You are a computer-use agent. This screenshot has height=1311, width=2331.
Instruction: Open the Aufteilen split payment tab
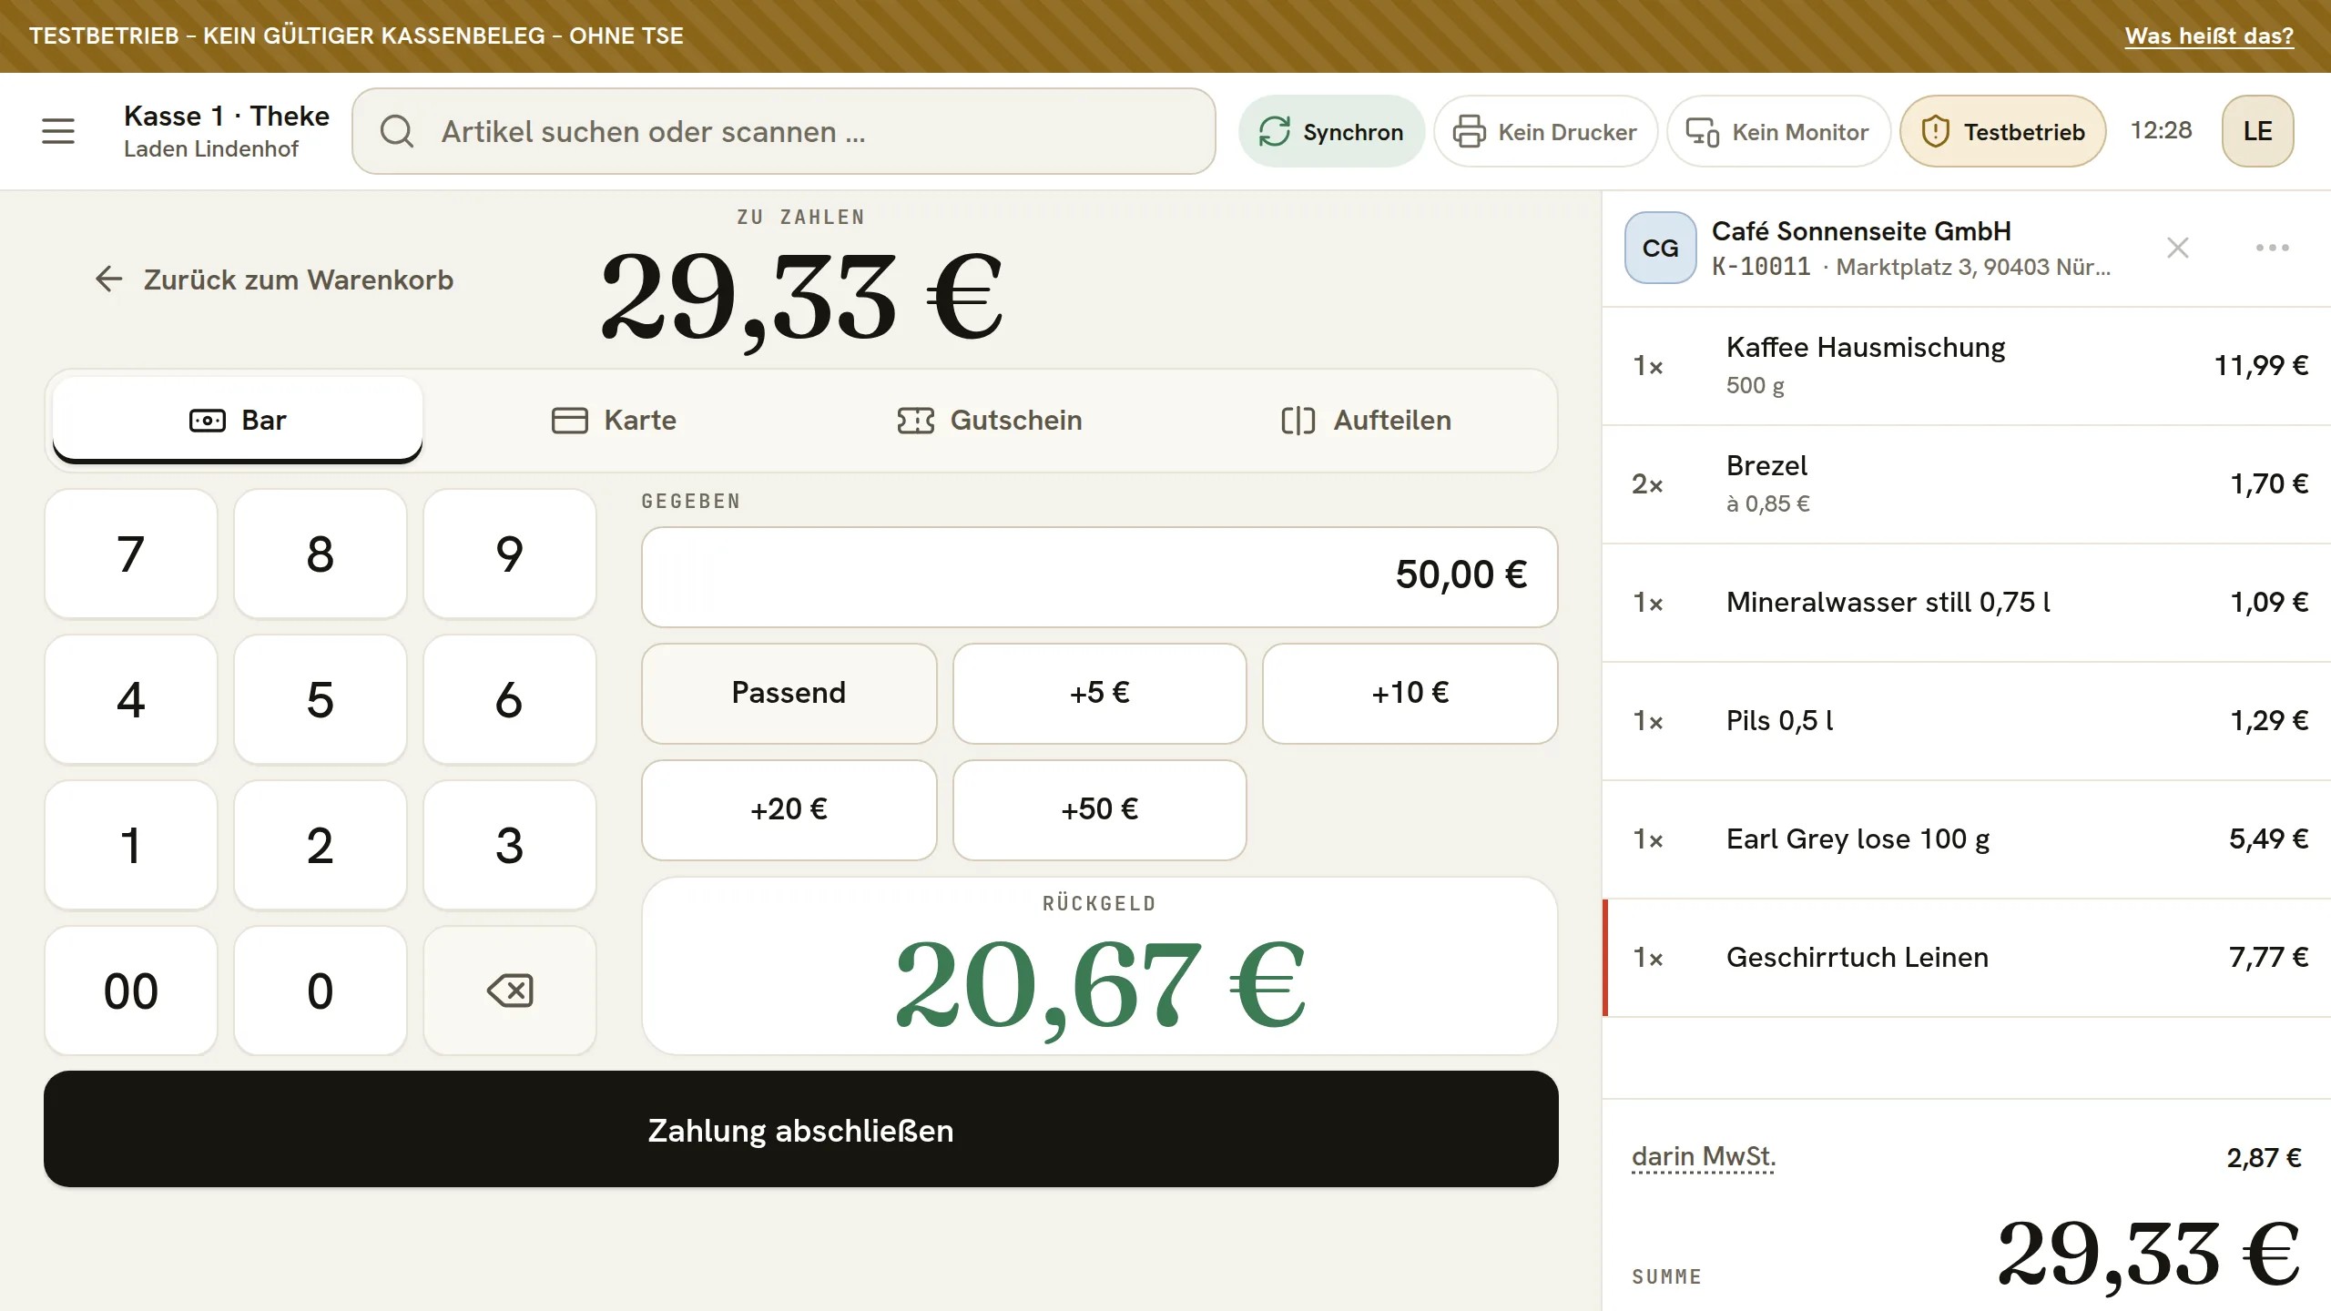click(1366, 420)
